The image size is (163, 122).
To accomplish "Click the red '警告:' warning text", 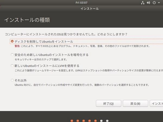I will coord(17,46).
